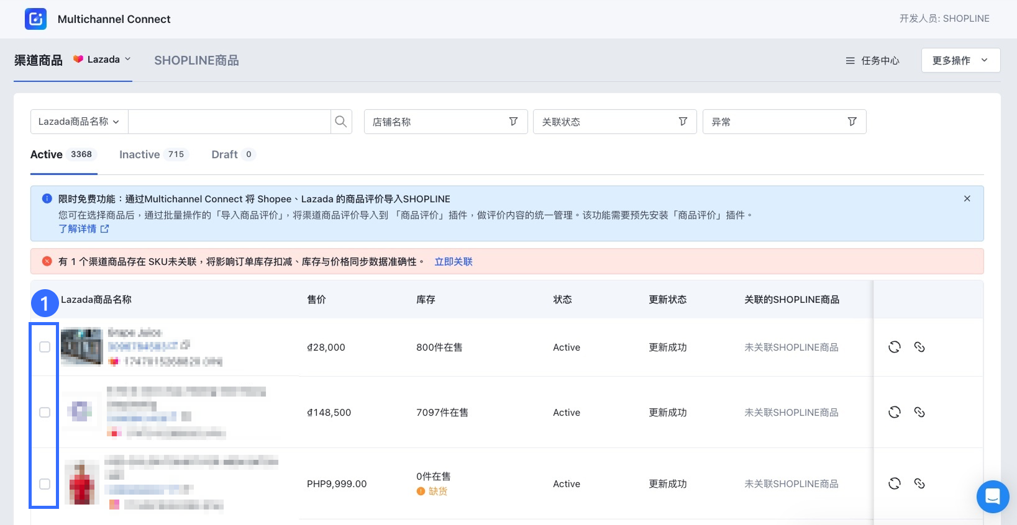Viewport: 1017px width, 525px height.
Task: Click the 更新状态 column header
Action: 668,300
